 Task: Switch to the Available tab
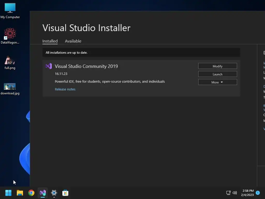73,41
